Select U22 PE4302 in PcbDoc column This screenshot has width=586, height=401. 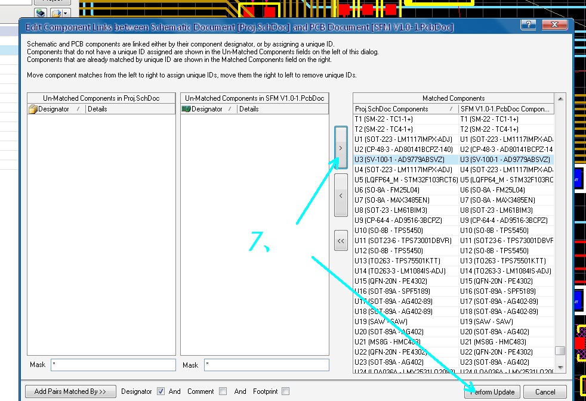tap(507, 352)
